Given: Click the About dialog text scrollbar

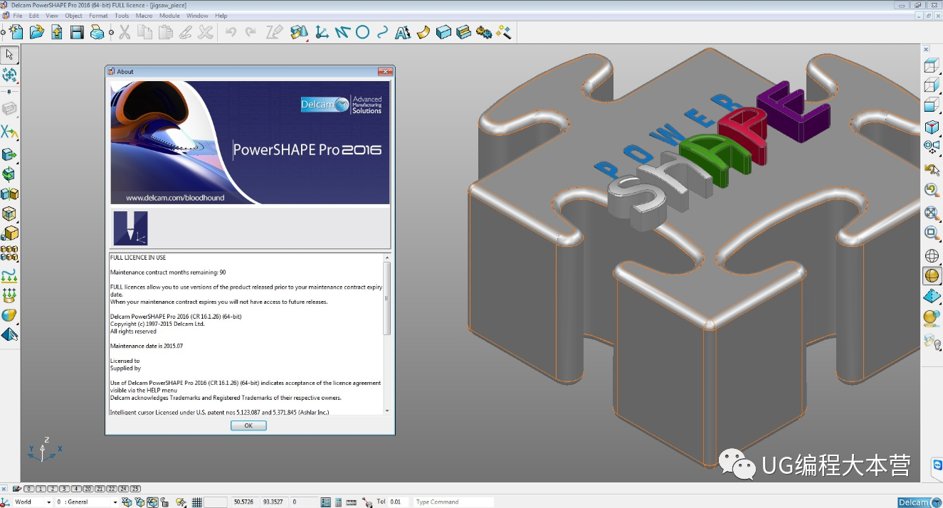Looking at the screenshot, I should click(x=387, y=334).
